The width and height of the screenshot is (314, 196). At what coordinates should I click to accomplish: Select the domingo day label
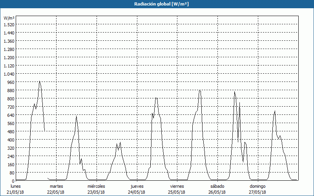[x=257, y=186]
